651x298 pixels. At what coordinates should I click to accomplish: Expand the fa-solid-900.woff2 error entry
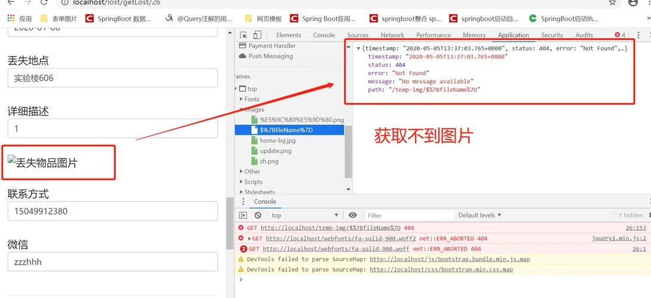[249, 238]
